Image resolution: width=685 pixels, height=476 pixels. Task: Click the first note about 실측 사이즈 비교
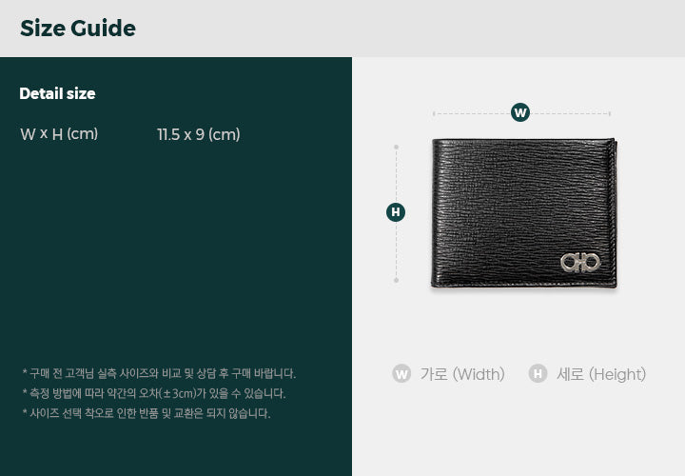[159, 374]
